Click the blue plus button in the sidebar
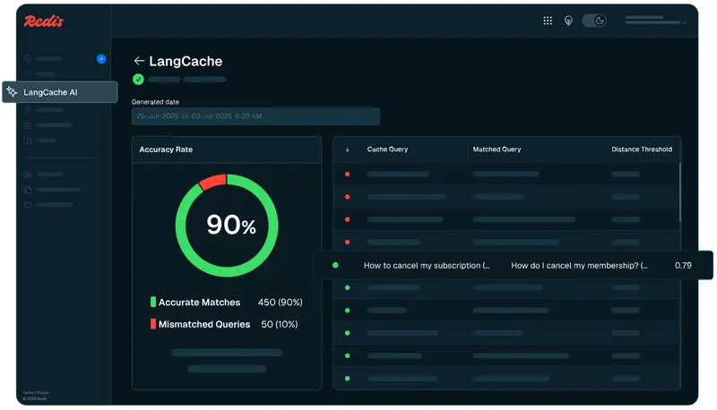The image size is (717, 410). click(x=101, y=59)
